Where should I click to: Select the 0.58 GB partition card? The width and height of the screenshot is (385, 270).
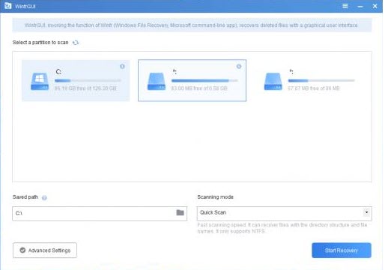click(192, 80)
